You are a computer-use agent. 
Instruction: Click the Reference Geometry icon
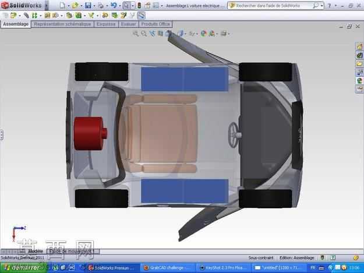91,16
